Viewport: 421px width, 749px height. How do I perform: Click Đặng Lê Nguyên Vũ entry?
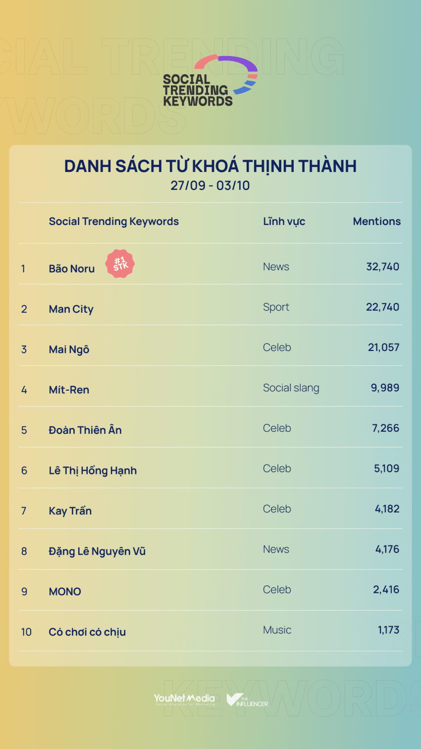coord(97,552)
